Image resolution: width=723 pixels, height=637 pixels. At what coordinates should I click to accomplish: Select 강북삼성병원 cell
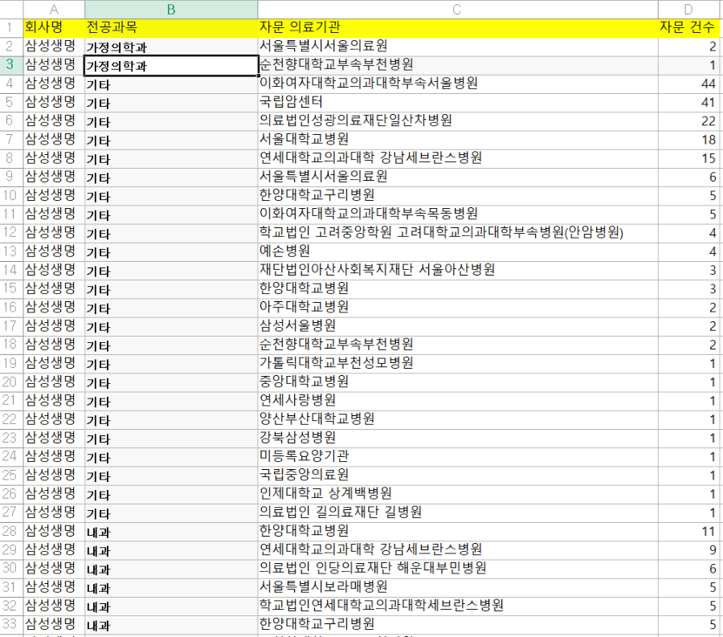(457, 439)
